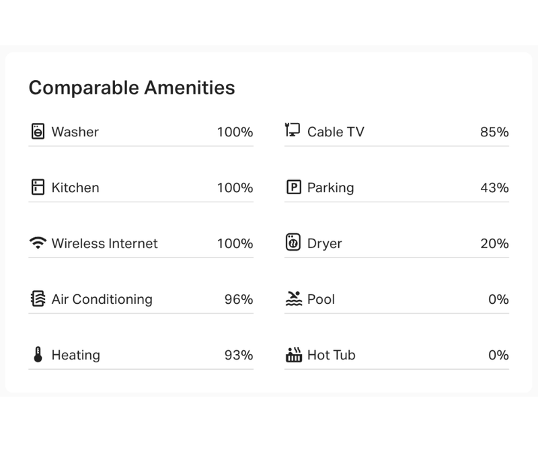Click the 96% Air Conditioning percentage

click(x=239, y=299)
